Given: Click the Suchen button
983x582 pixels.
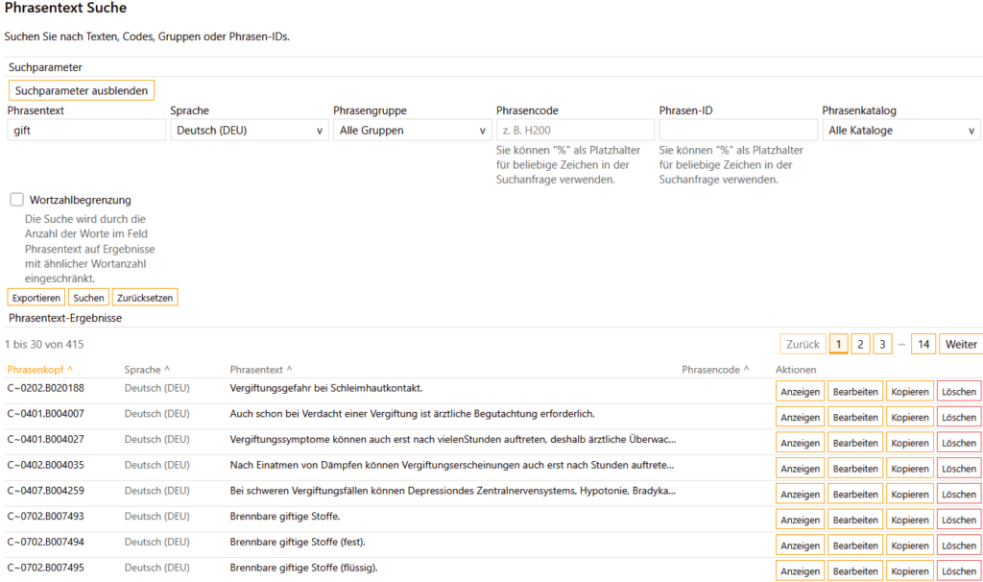Looking at the screenshot, I should (x=88, y=298).
